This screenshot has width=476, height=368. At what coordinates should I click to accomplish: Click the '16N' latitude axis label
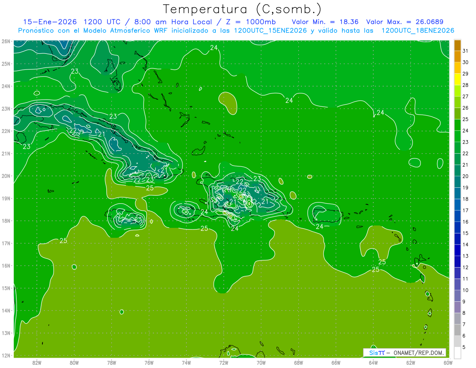click(x=6, y=266)
